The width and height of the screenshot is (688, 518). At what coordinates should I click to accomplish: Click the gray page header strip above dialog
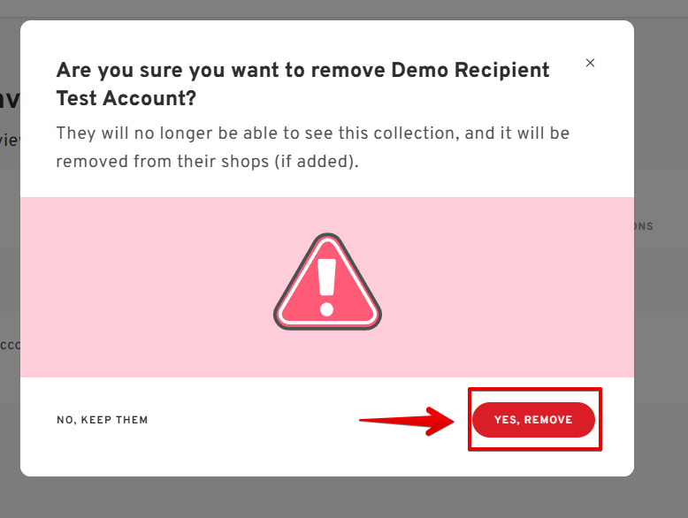344,8
